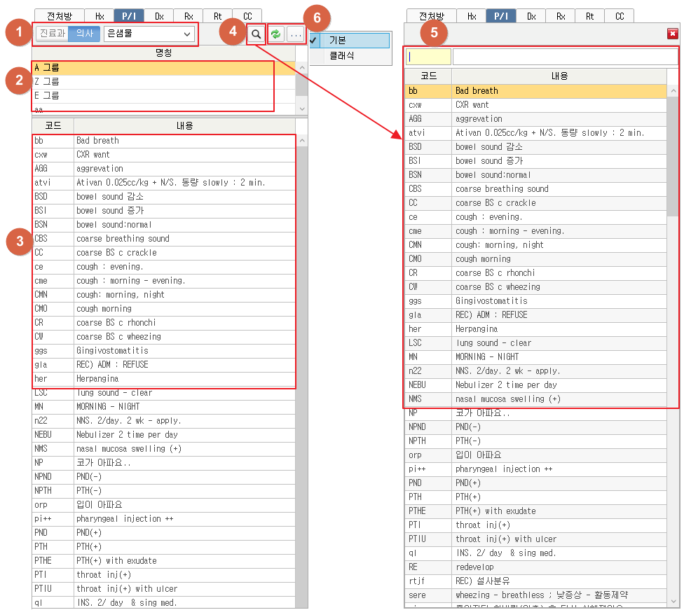This screenshot has height=610, width=684.
Task: Close the search panel with red X
Action: point(672,33)
